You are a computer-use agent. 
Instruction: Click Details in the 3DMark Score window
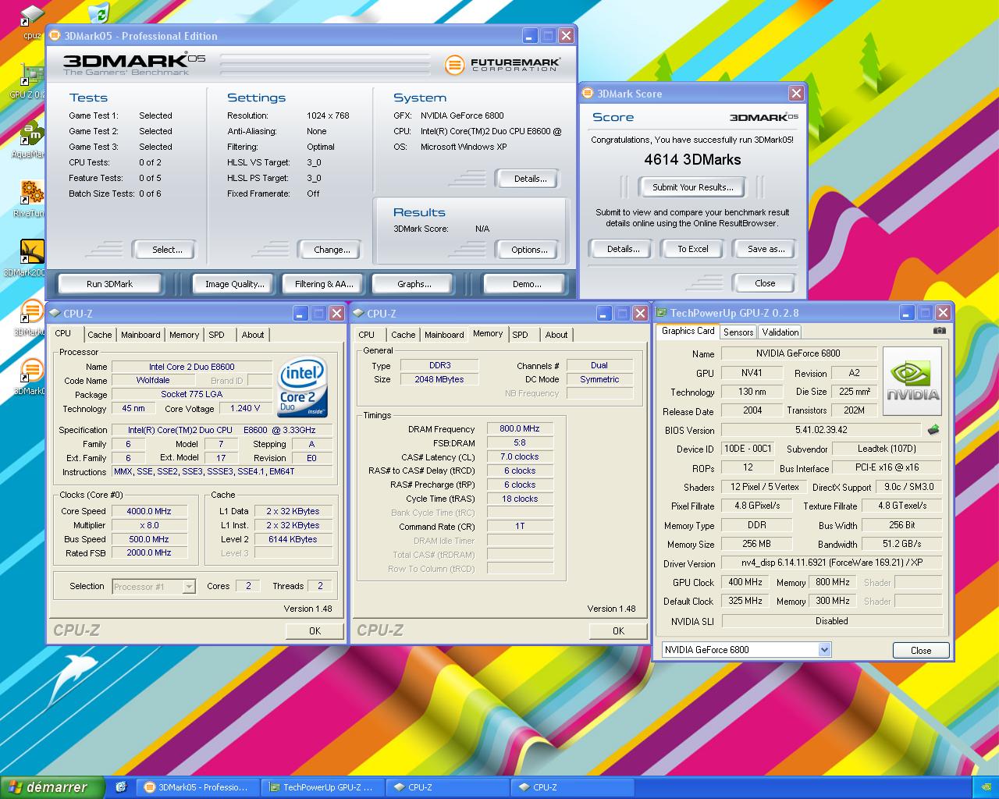click(623, 249)
